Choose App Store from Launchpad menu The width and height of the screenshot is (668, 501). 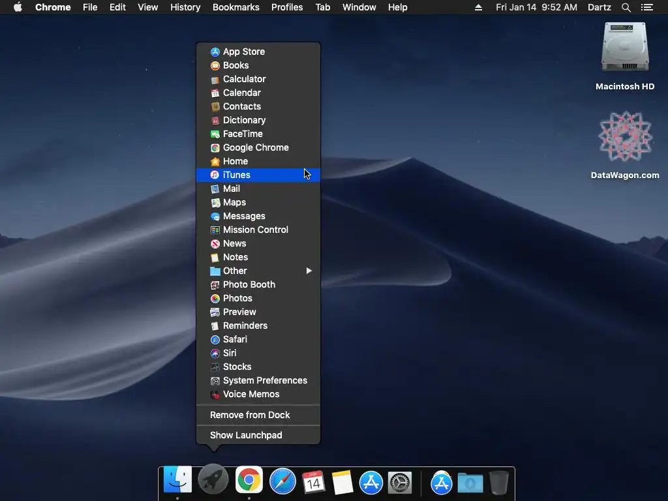[258, 52]
